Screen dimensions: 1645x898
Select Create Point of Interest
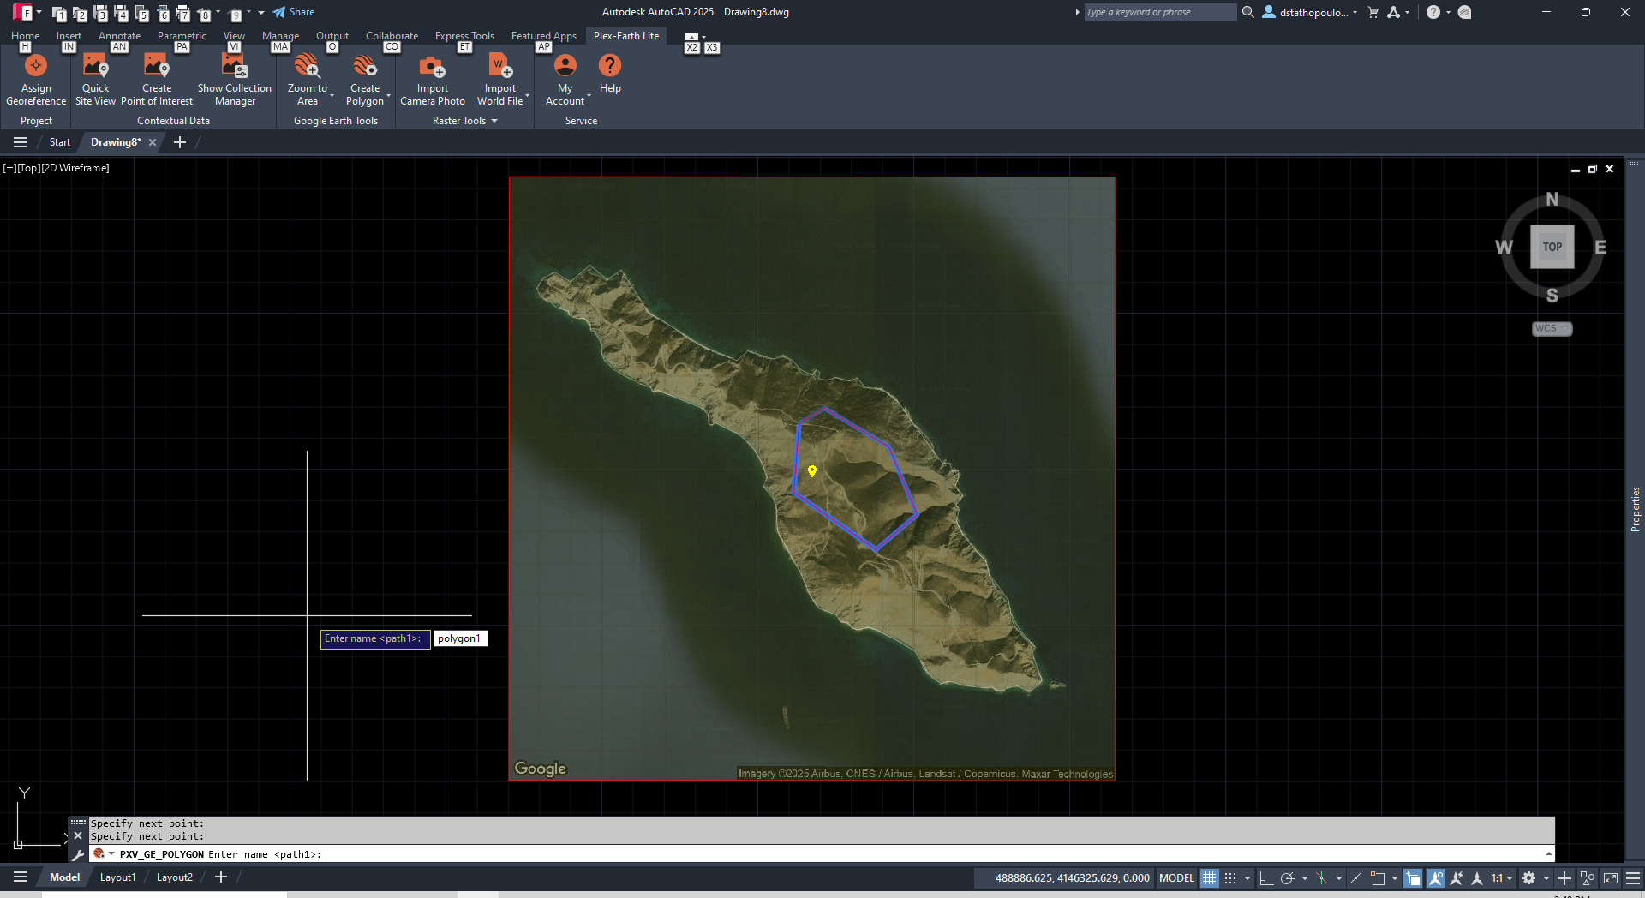[x=157, y=80]
